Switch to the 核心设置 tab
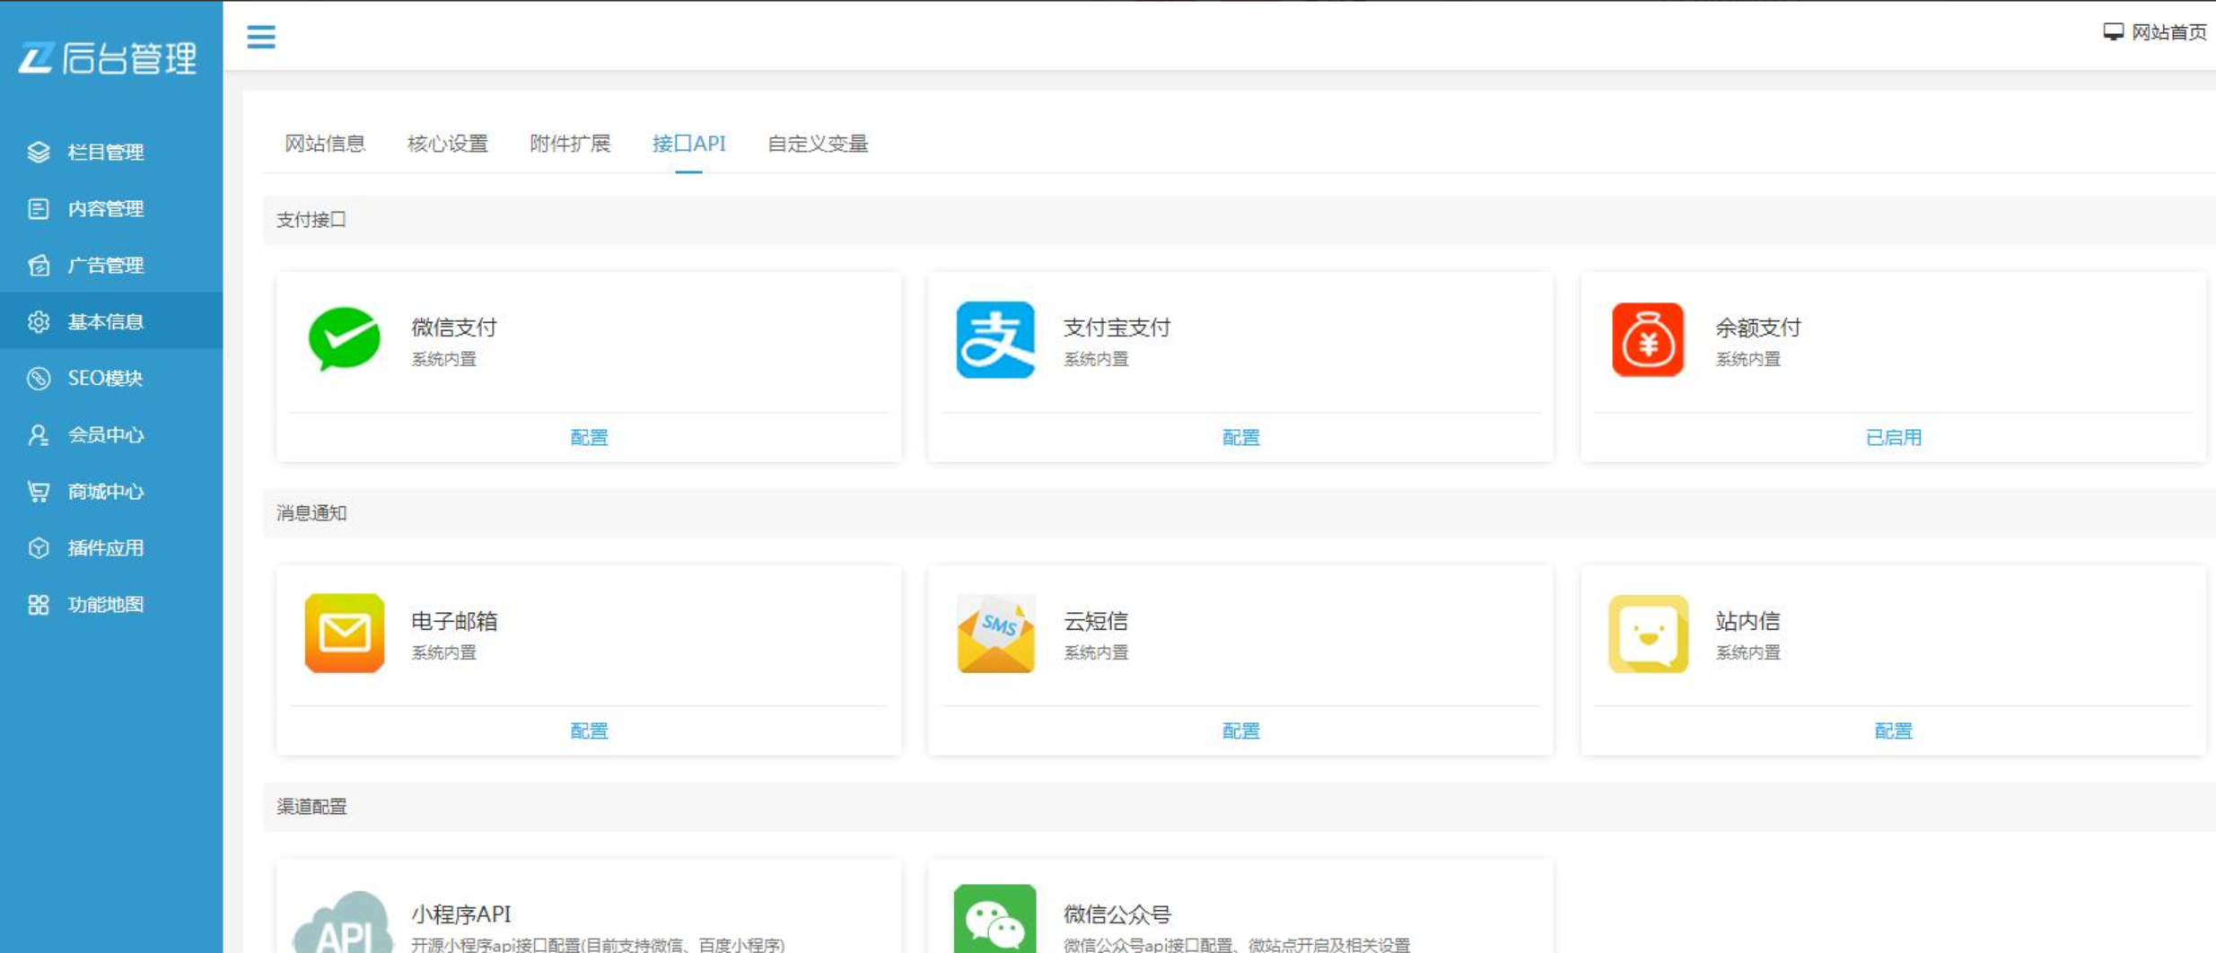2216x953 pixels. point(448,144)
